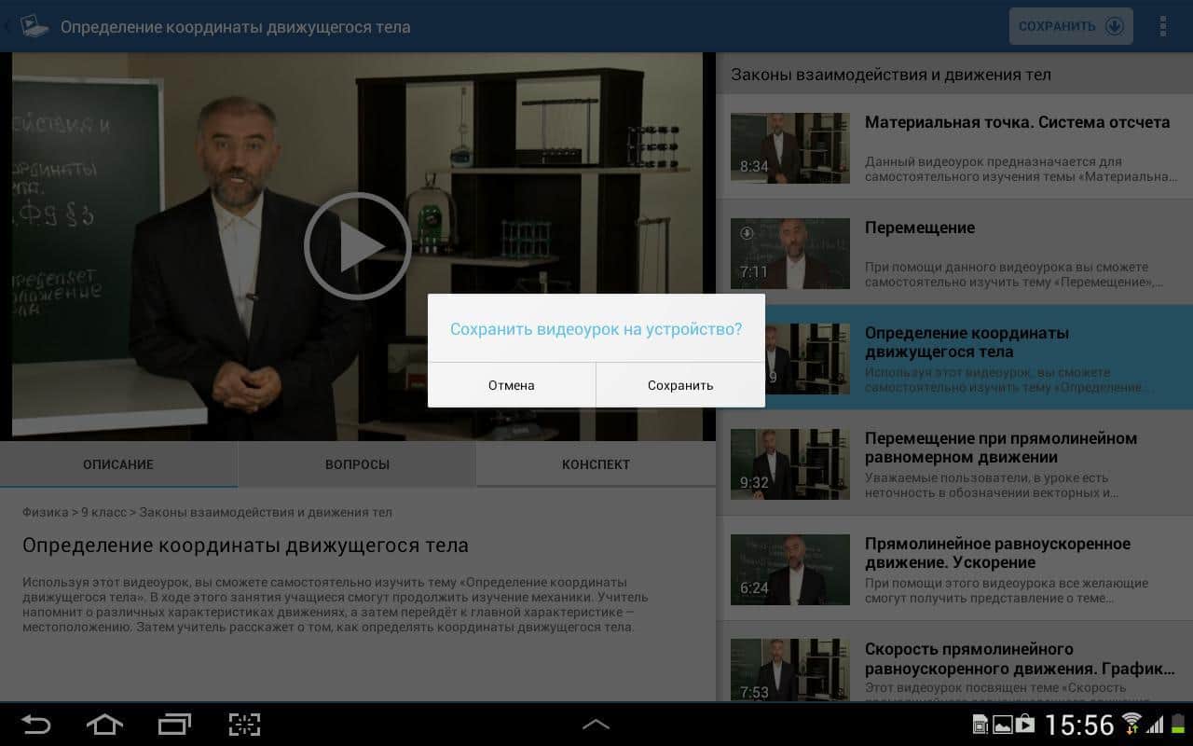
Task: Tap the app logo back icon
Action: pos(30,26)
